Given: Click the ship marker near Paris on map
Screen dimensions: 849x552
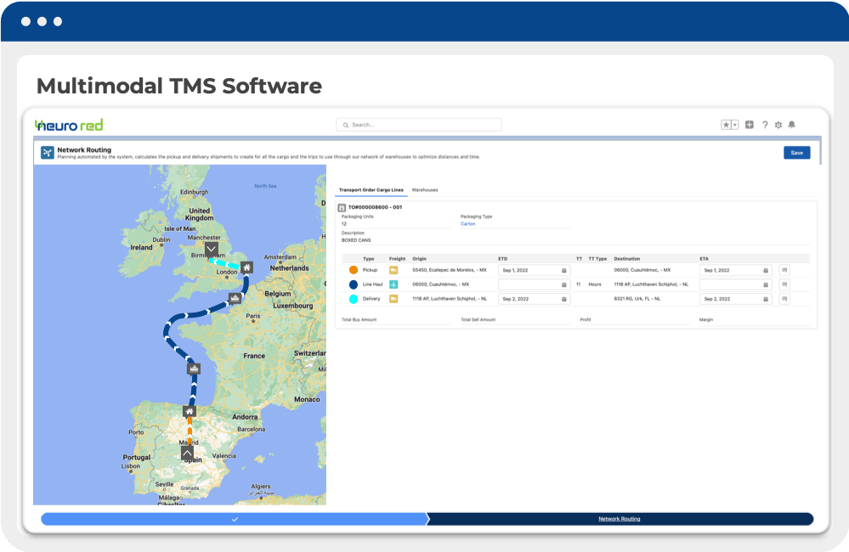Looking at the screenshot, I should coord(235,298).
